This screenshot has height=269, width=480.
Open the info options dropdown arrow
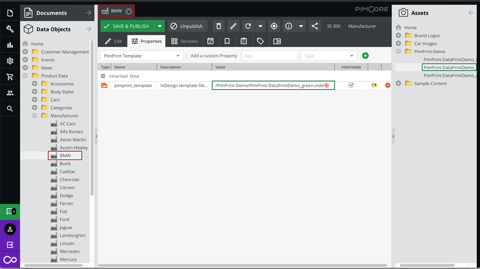[301, 26]
